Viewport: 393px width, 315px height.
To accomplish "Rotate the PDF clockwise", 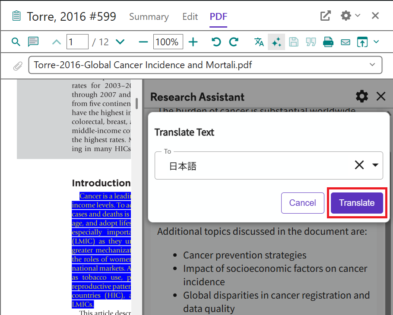I will tap(234, 42).
